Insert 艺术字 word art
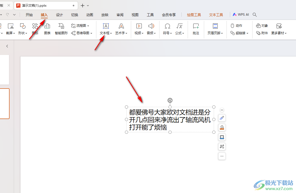Viewport: 296px width, 193px height. pos(121,29)
